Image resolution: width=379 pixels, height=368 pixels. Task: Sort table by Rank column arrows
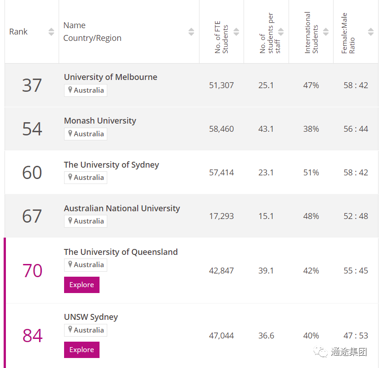(51, 32)
